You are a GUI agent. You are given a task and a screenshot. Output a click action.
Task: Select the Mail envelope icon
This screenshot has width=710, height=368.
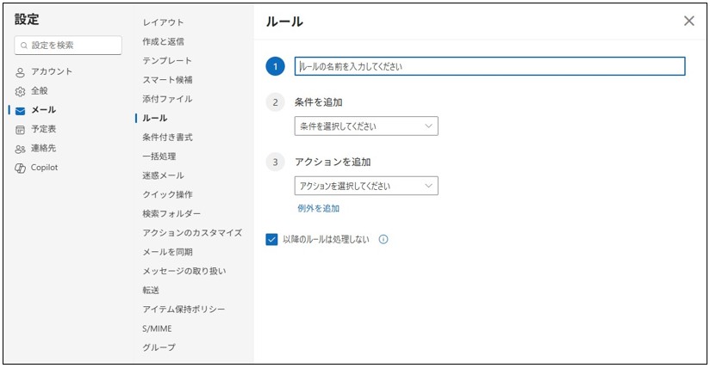[x=20, y=110]
